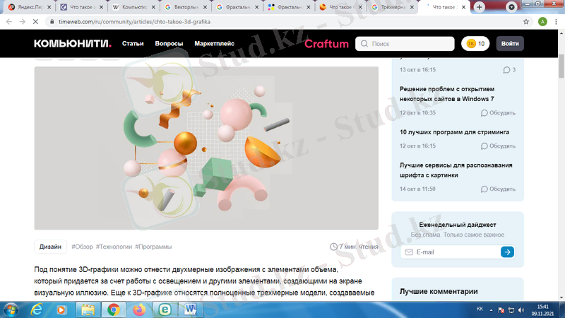This screenshot has height=318, width=565.
Task: Open the Вопросы section
Action: (x=169, y=44)
